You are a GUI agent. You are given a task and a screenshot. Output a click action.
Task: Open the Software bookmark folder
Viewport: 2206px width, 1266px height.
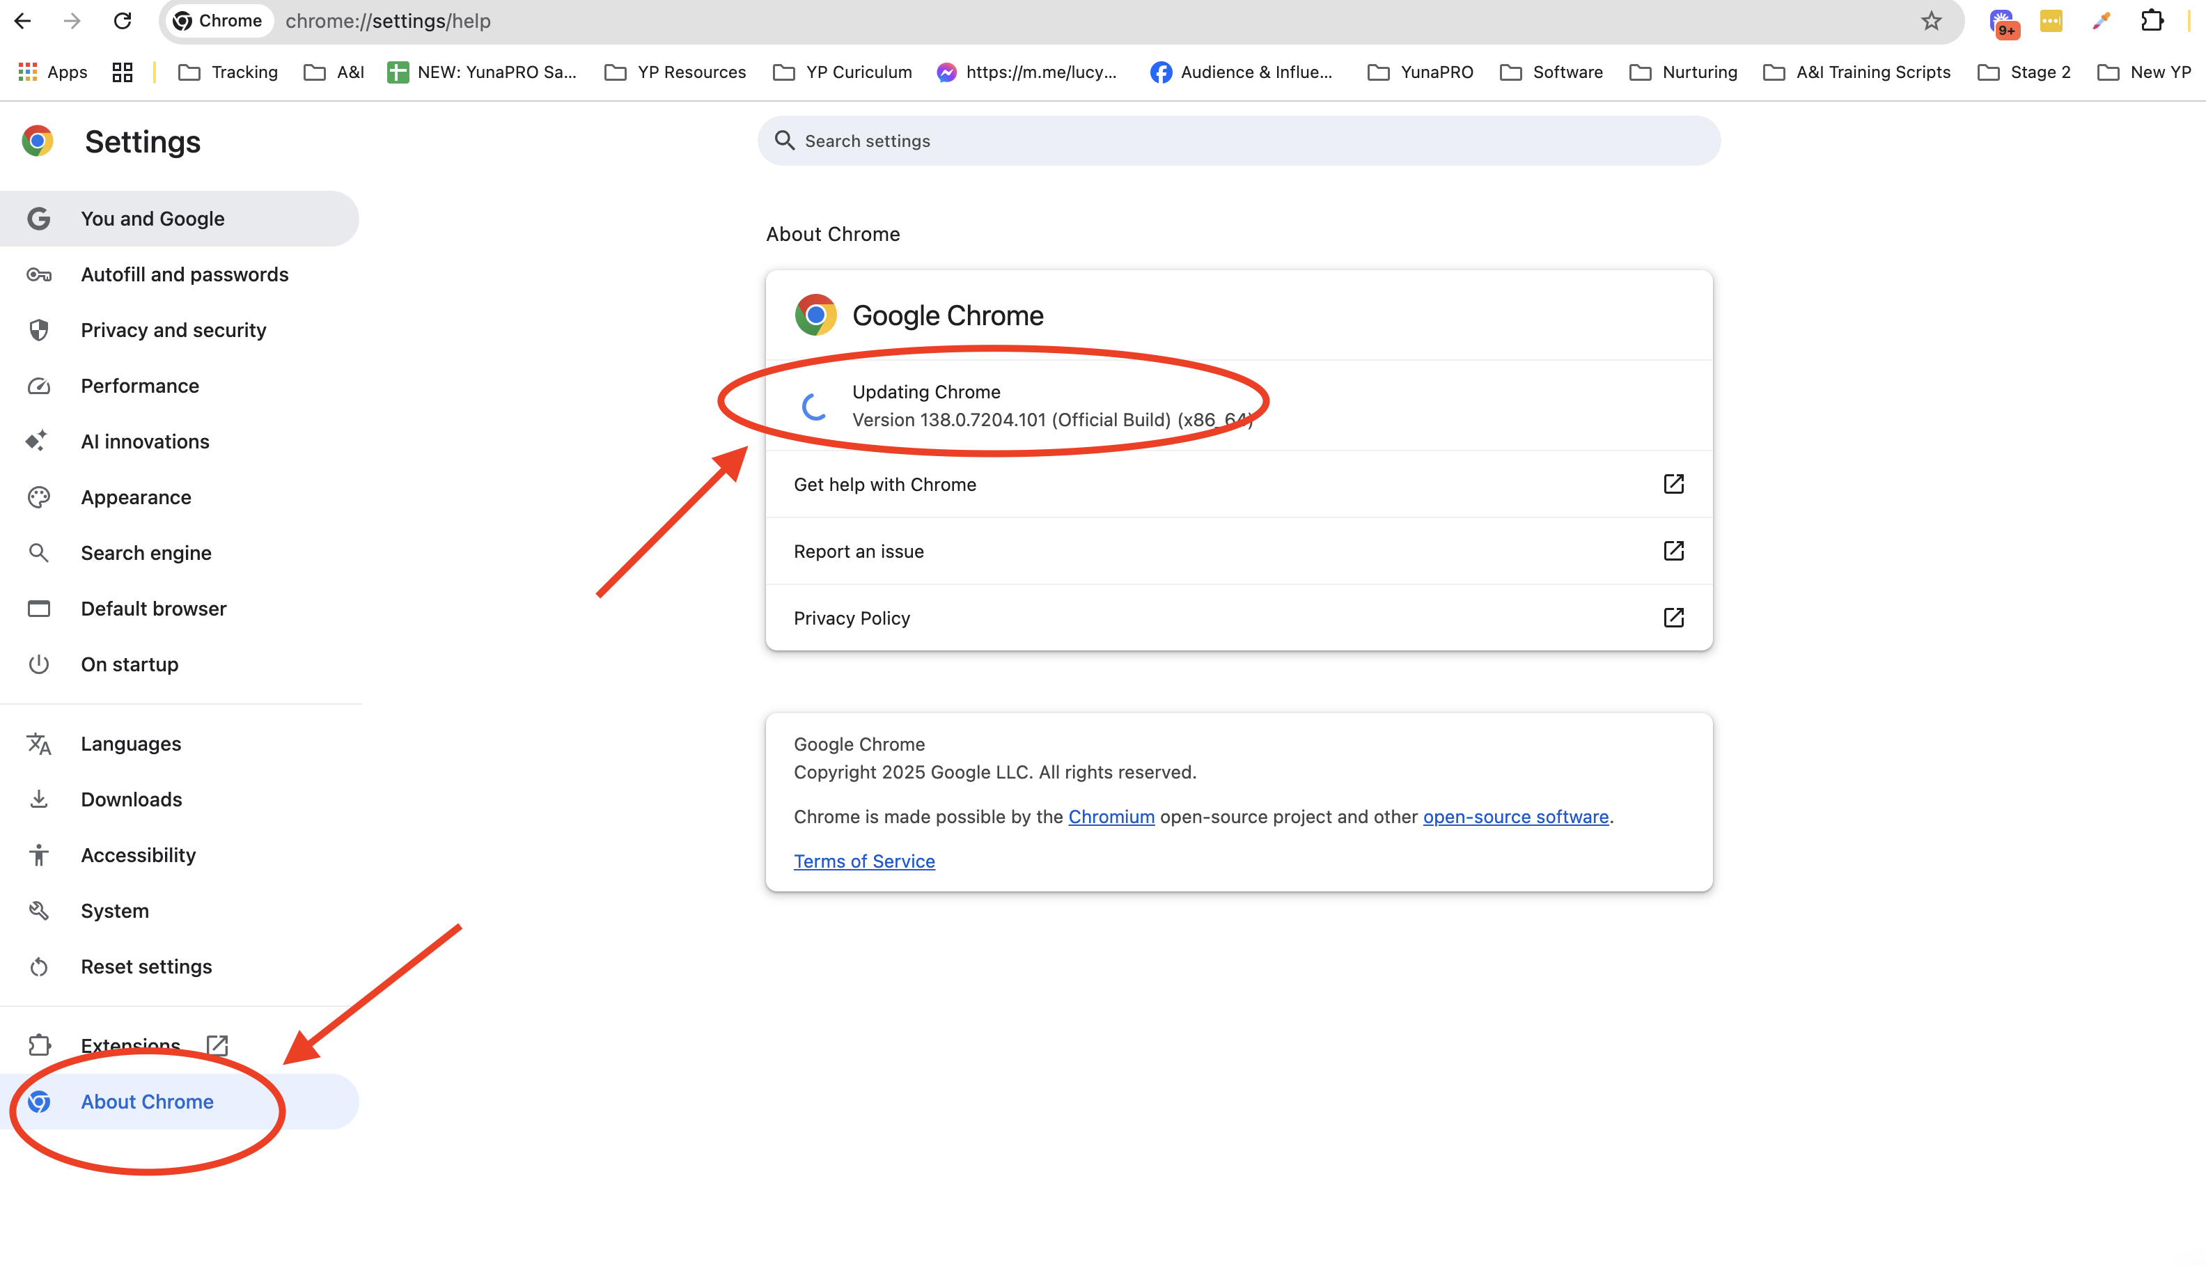pyautogui.click(x=1551, y=72)
